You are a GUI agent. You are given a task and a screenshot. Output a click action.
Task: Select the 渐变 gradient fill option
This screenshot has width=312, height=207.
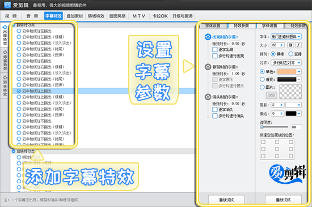pyautogui.click(x=262, y=79)
